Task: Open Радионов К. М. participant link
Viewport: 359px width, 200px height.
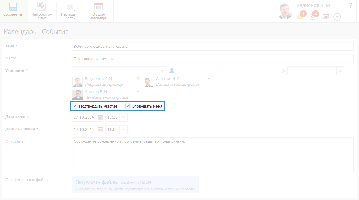Action: click(99, 79)
